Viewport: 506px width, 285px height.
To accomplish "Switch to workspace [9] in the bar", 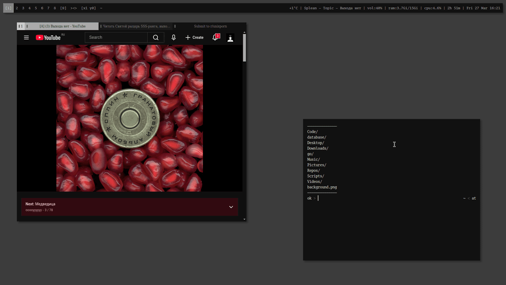I will point(63,8).
